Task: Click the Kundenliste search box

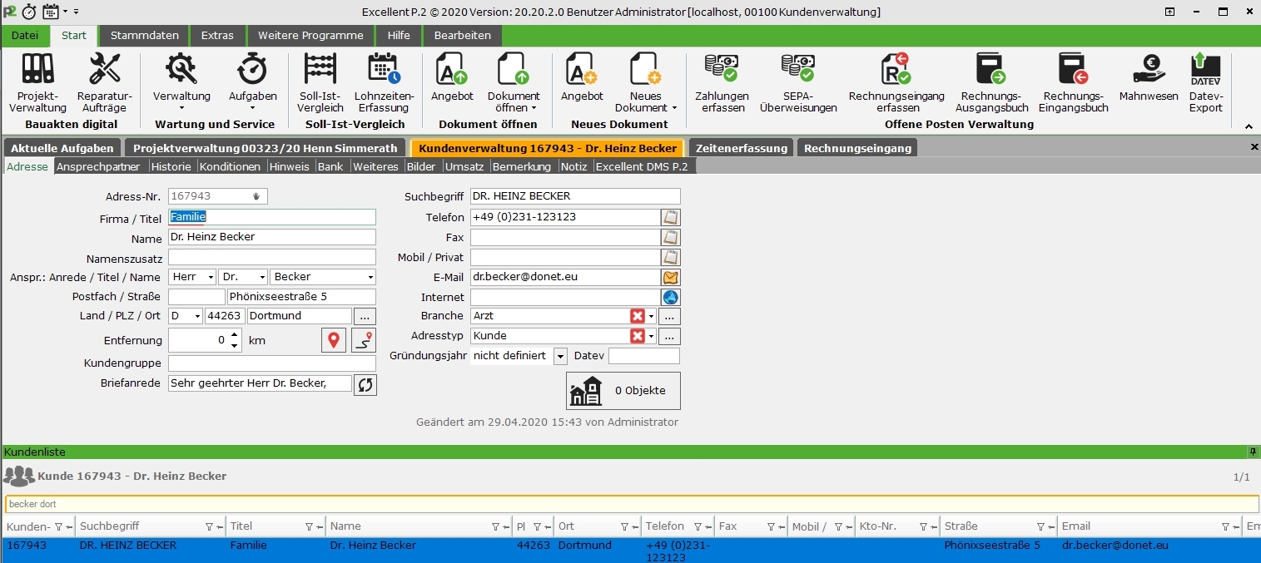Action: coord(632,504)
